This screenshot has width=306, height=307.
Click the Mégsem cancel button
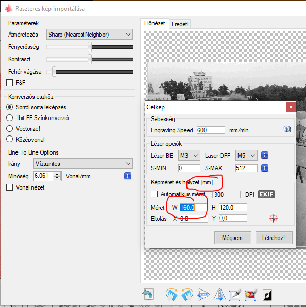coord(232,237)
